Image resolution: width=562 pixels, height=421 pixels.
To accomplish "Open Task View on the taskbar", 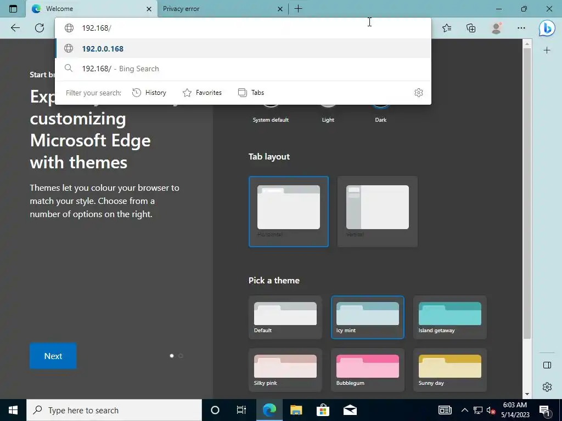I will 241,410.
